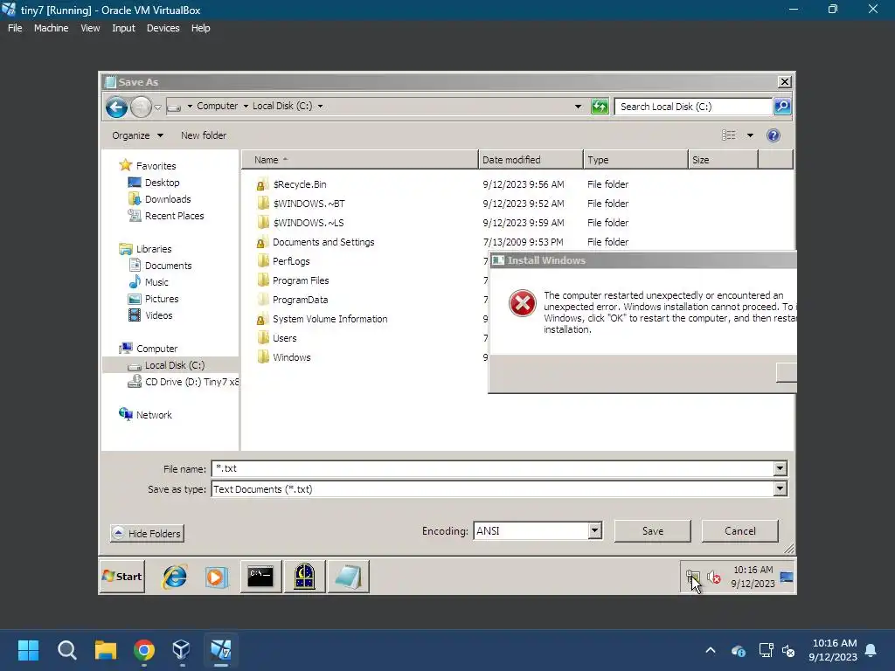Open the Organize dropdown menu
The image size is (895, 671).
tap(137, 135)
